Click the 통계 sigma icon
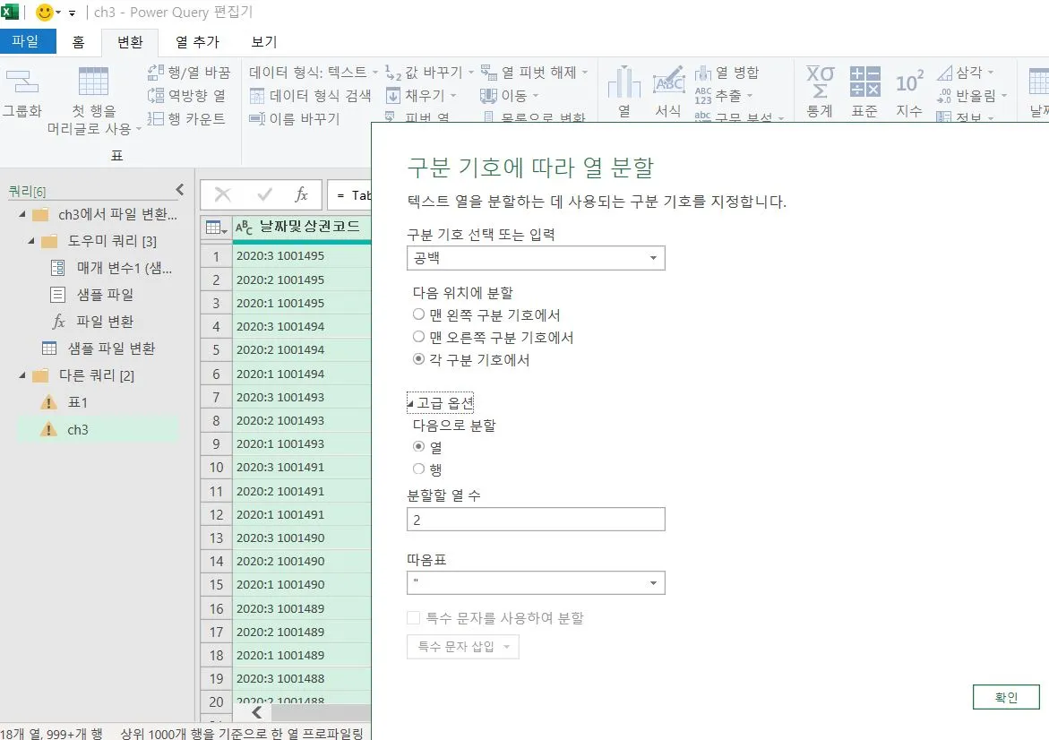 (x=821, y=82)
